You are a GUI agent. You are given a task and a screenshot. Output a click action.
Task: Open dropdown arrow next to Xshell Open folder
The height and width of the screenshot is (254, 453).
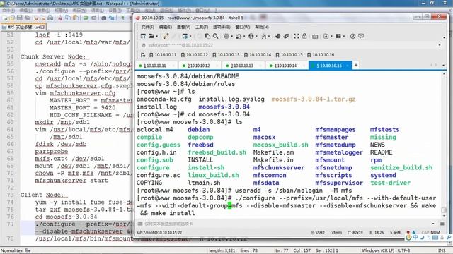157,36
